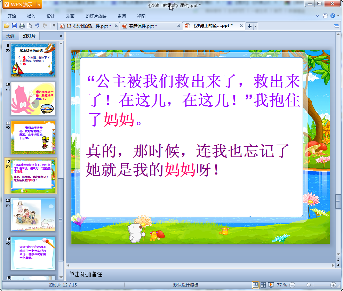This screenshot has height=291, width=343.
Task: Click main editor vertical scroll up arrow
Action: (x=338, y=34)
